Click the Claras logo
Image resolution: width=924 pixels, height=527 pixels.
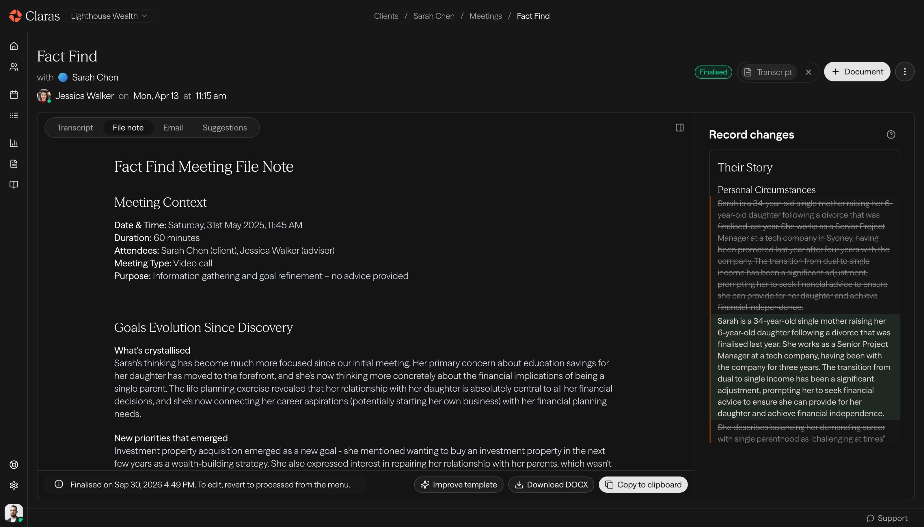point(34,16)
